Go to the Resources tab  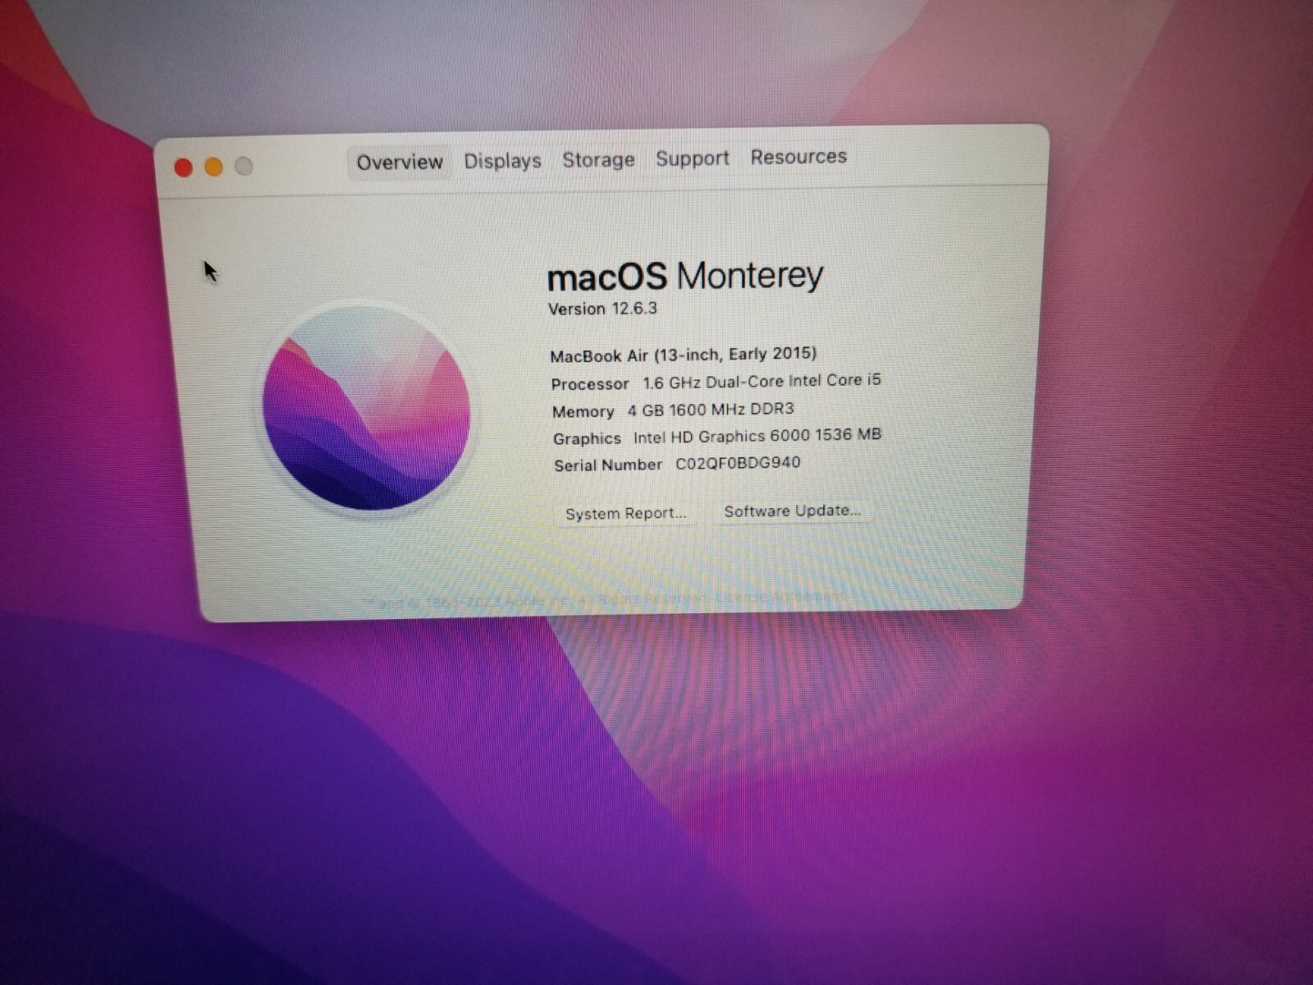[798, 157]
